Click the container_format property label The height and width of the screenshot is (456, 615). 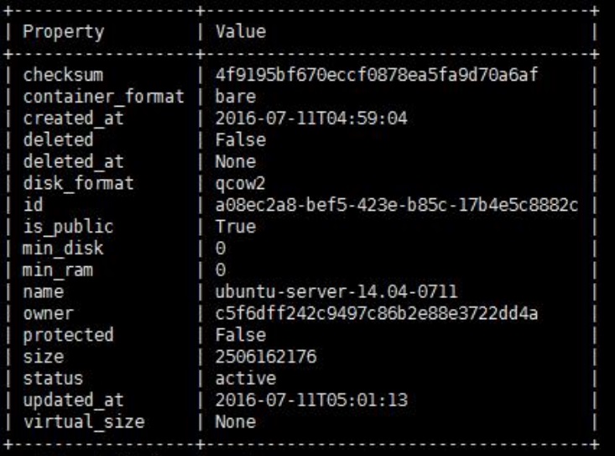coord(102,97)
